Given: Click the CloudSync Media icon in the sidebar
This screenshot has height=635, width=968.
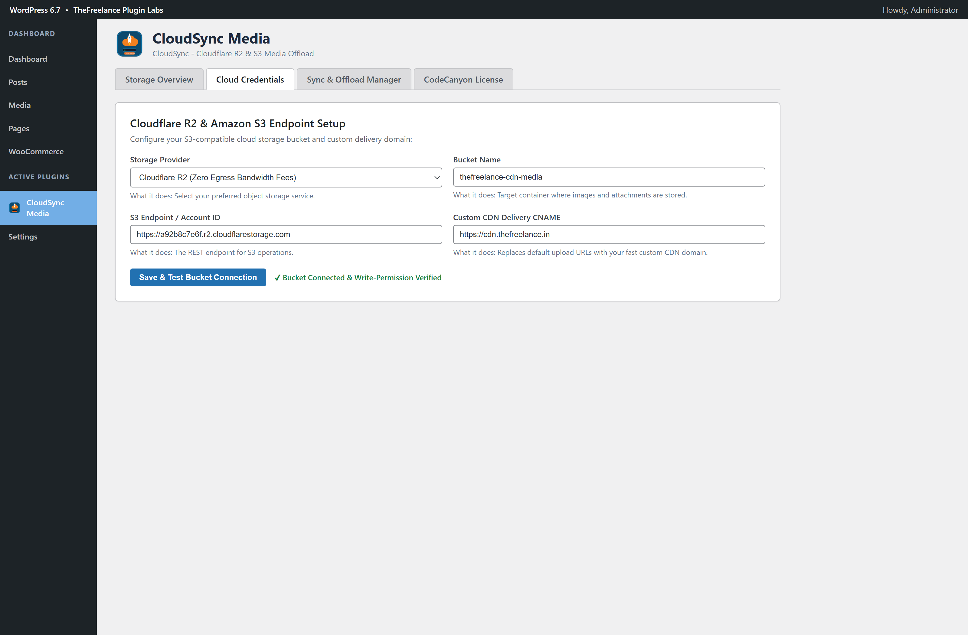Looking at the screenshot, I should [x=15, y=208].
